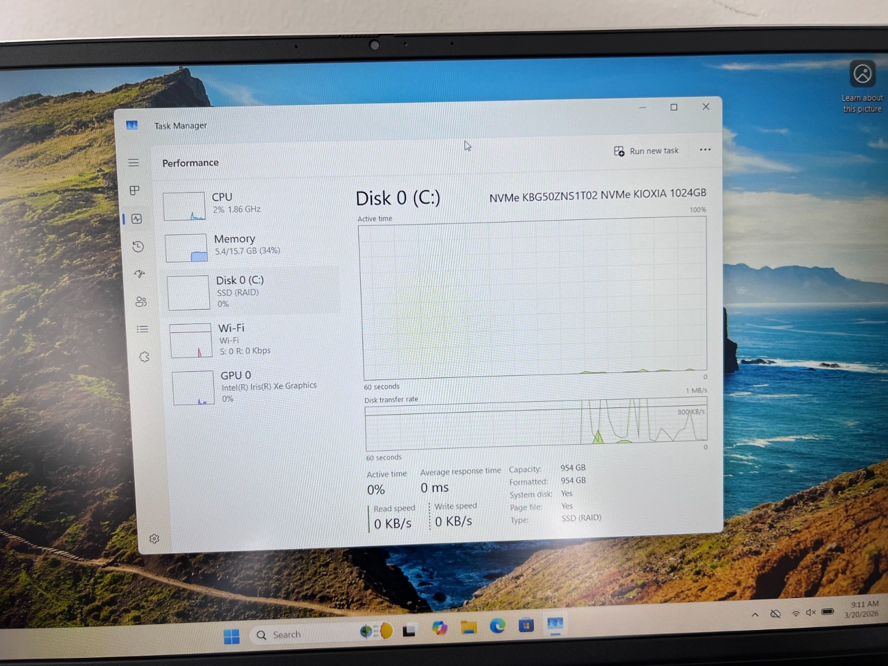Select the GPU 0 entry

pos(256,387)
